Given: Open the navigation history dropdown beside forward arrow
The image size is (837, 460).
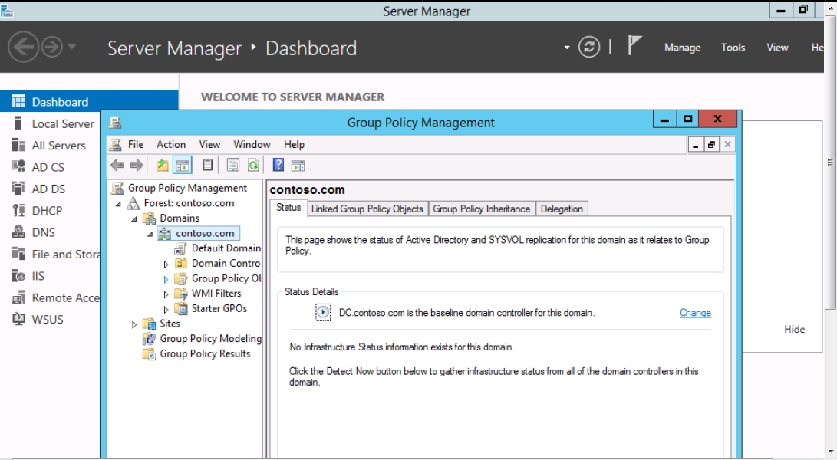Looking at the screenshot, I should click(71, 47).
